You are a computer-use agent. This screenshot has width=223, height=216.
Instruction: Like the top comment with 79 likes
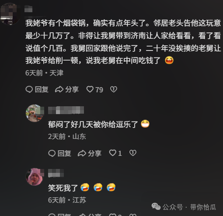pyautogui.click(x=95, y=89)
